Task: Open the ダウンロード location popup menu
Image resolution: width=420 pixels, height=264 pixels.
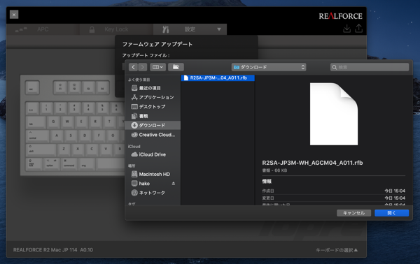Action: click(269, 67)
